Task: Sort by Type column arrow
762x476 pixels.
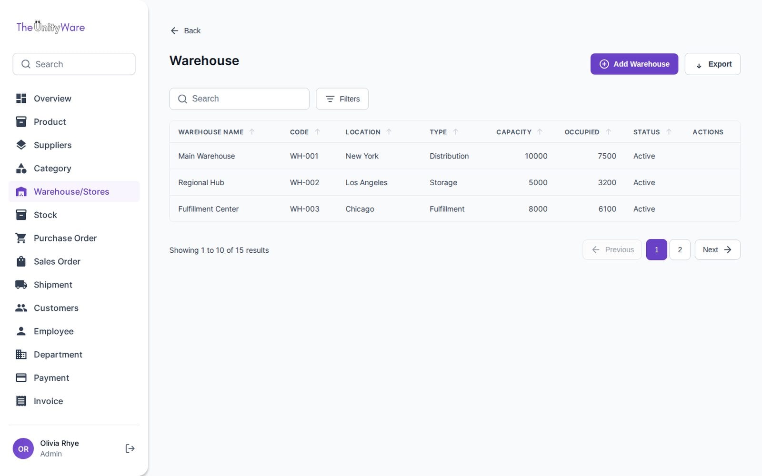Action: (455, 132)
